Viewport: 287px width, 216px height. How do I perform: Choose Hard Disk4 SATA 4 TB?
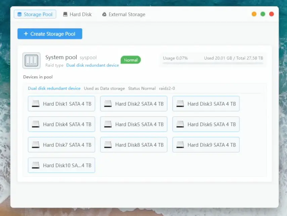tap(61, 124)
